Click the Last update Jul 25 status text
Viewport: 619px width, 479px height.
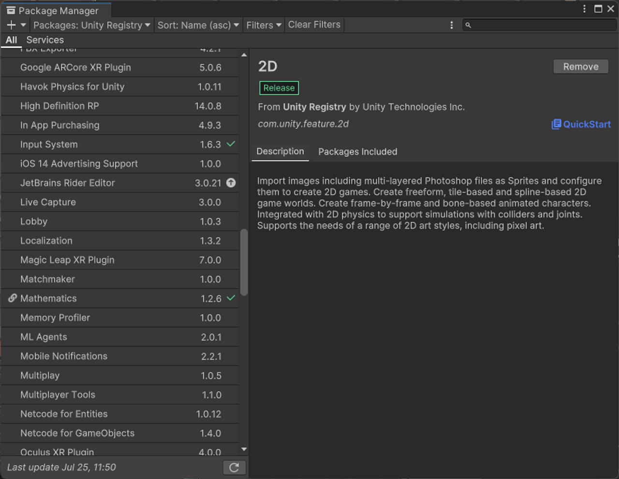tap(61, 467)
